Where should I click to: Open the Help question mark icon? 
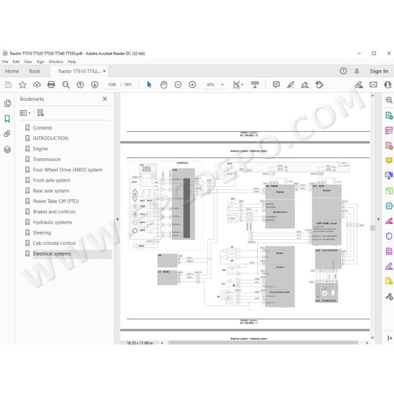343,71
